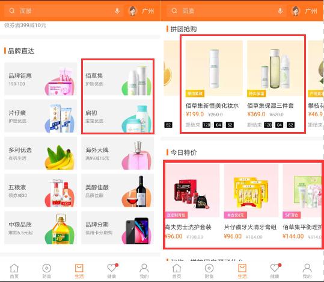Open 我的 profile tab on right screen
The height and width of the screenshot is (282, 324).
[307, 271]
